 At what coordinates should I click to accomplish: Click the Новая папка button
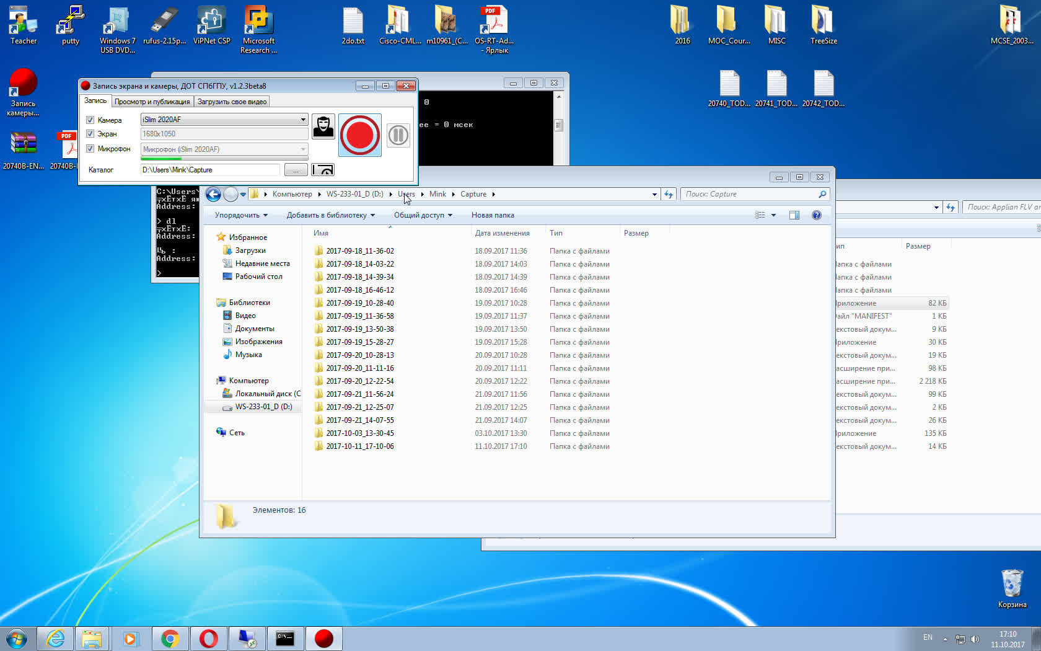point(493,215)
